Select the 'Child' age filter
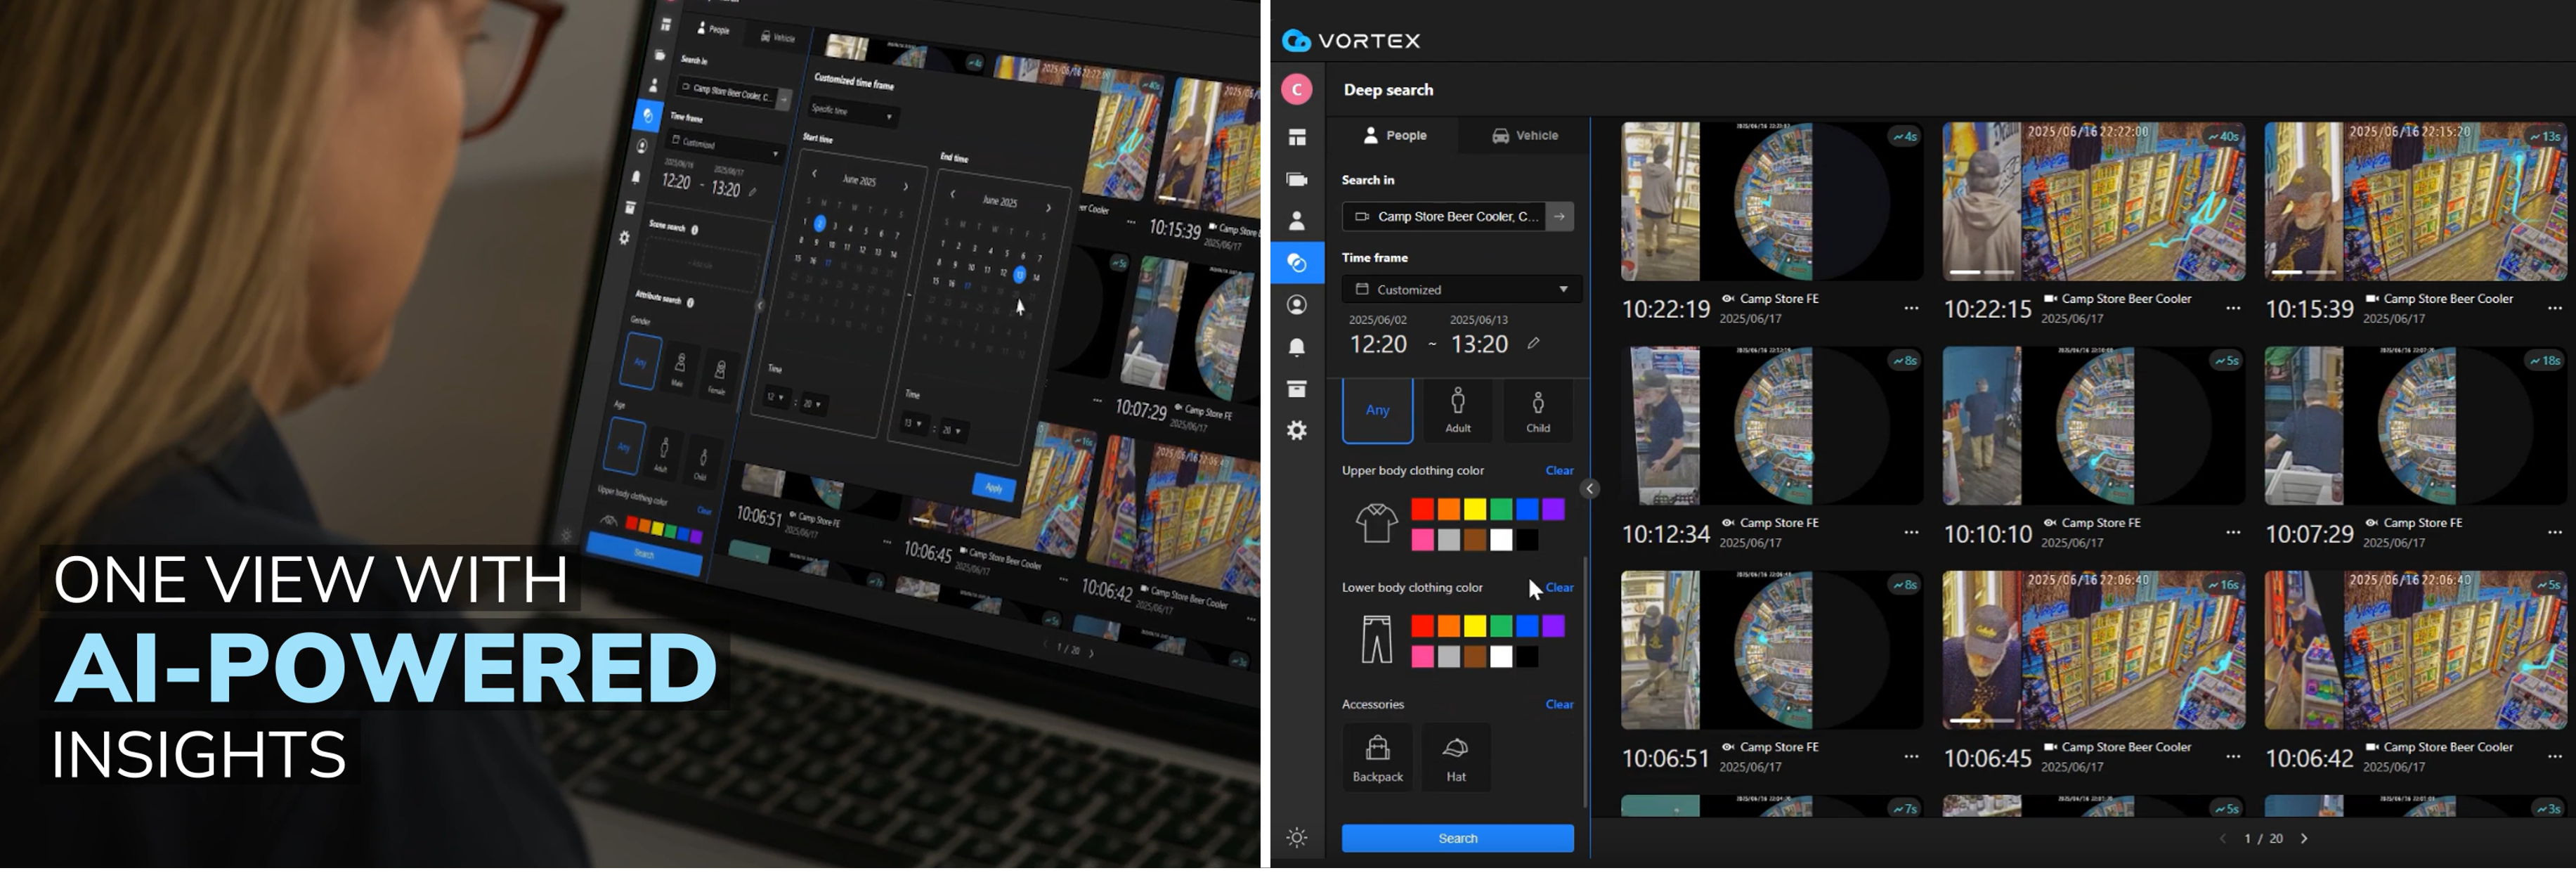Screen dimensions: 2576x873 pos(1538,411)
